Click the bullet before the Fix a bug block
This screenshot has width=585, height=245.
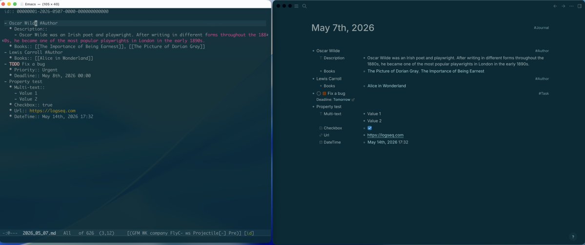[313, 94]
